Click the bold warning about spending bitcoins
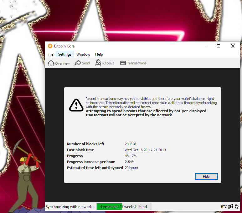Viewport: 242px width, 213px height. (x=146, y=113)
